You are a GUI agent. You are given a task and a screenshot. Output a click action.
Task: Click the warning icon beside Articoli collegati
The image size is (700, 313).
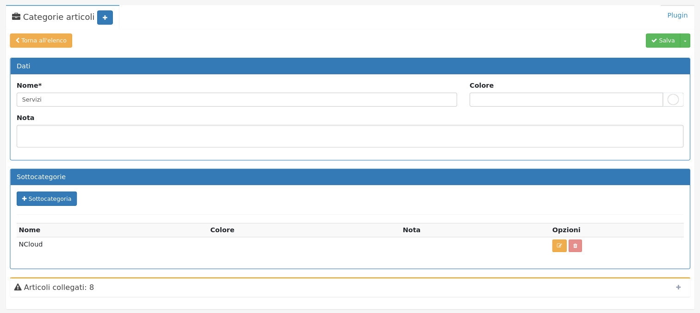coord(18,287)
